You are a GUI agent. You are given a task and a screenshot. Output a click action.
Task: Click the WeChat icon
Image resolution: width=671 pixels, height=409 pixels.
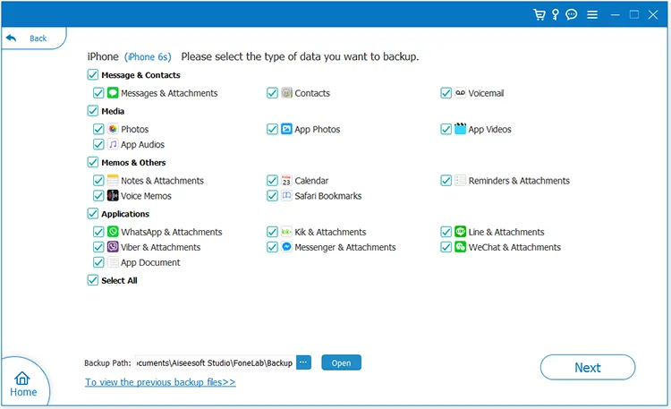point(461,247)
